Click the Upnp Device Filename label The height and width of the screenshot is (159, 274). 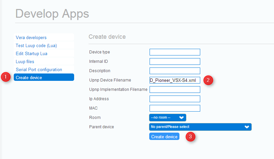110,80
